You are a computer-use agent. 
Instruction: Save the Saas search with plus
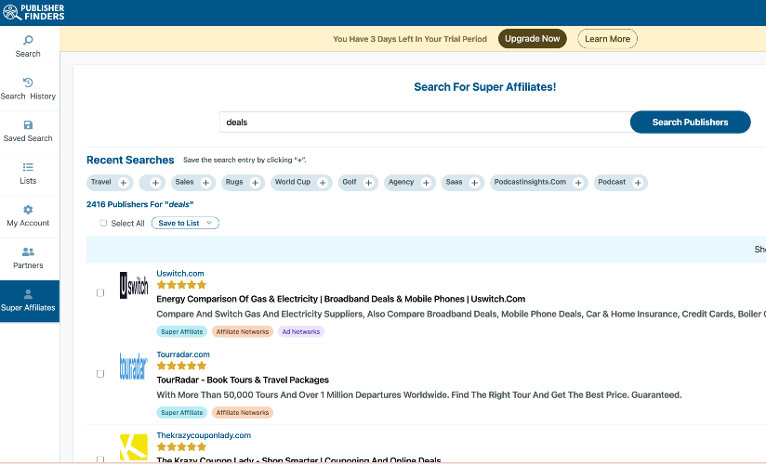(x=474, y=183)
